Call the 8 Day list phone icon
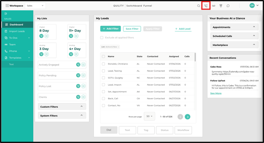264x143 pixels. [41, 36]
